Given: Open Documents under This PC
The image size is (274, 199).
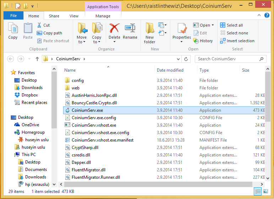Looking at the screenshot, I should (33, 170).
